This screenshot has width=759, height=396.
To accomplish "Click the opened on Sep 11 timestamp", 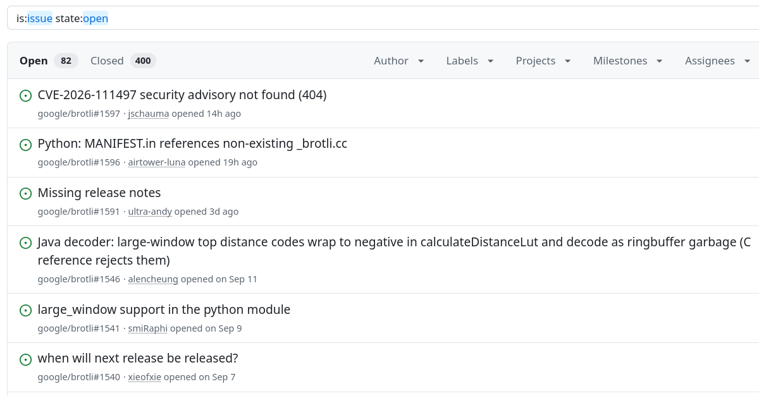I will tap(219, 279).
